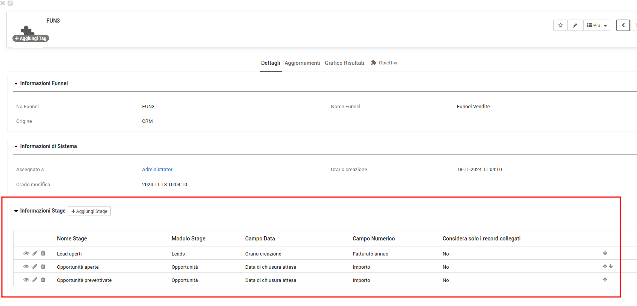Click the Campo Numerico column header
637x306 pixels.
[x=374, y=239]
